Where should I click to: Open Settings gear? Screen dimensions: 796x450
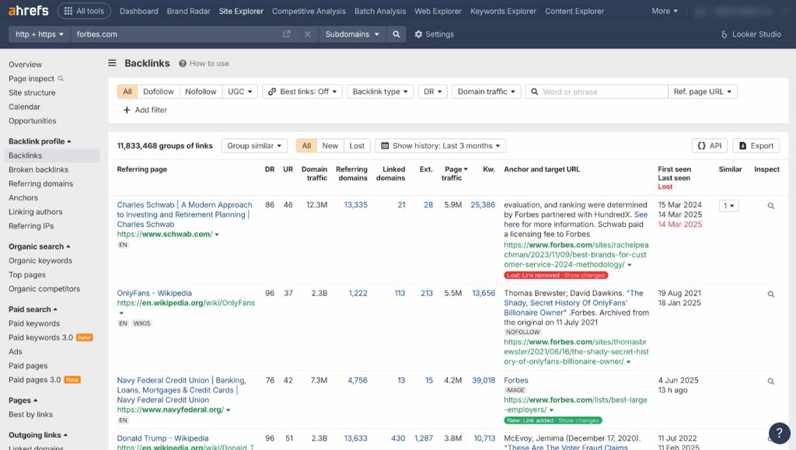(434, 34)
